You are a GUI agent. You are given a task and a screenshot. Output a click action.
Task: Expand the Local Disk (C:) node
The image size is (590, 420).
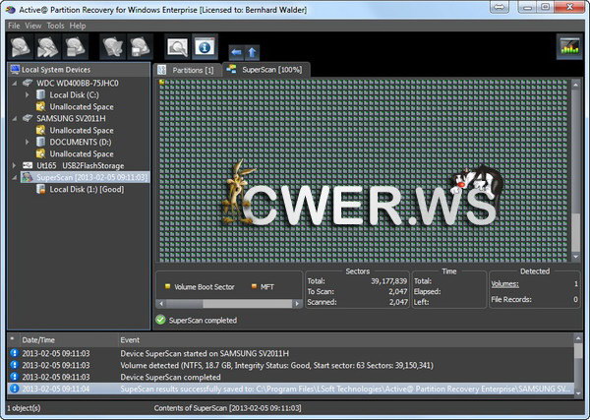click(28, 95)
